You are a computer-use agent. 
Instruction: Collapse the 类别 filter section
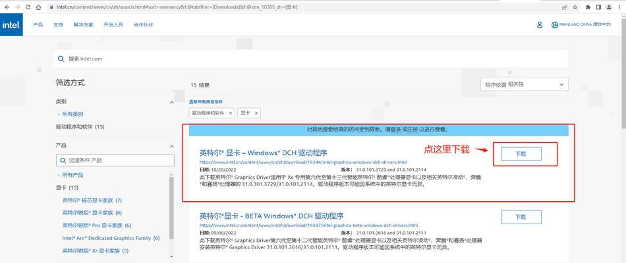tap(172, 103)
